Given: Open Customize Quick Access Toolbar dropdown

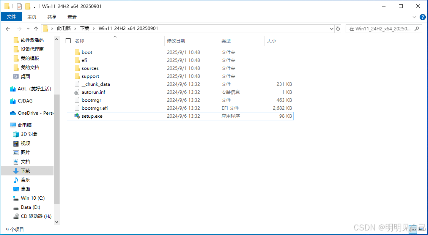Looking at the screenshot, I should [x=35, y=6].
